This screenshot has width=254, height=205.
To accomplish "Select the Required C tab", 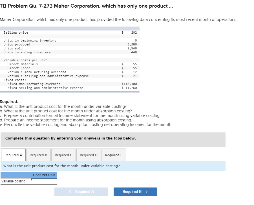I will (x=63, y=154).
